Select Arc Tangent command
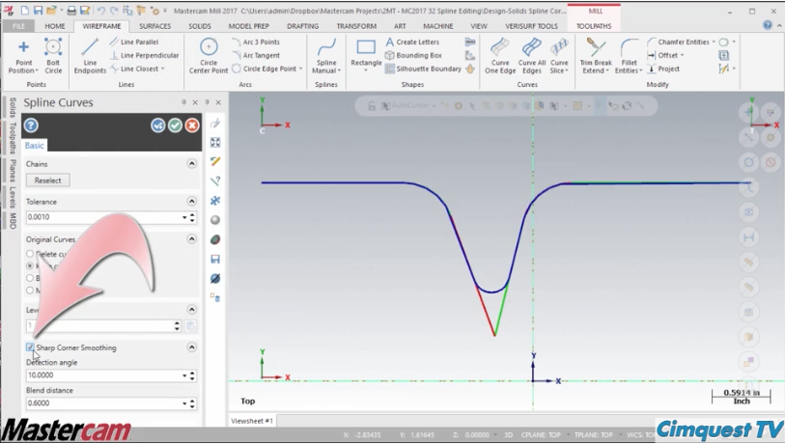Image resolution: width=785 pixels, height=444 pixels. (256, 56)
